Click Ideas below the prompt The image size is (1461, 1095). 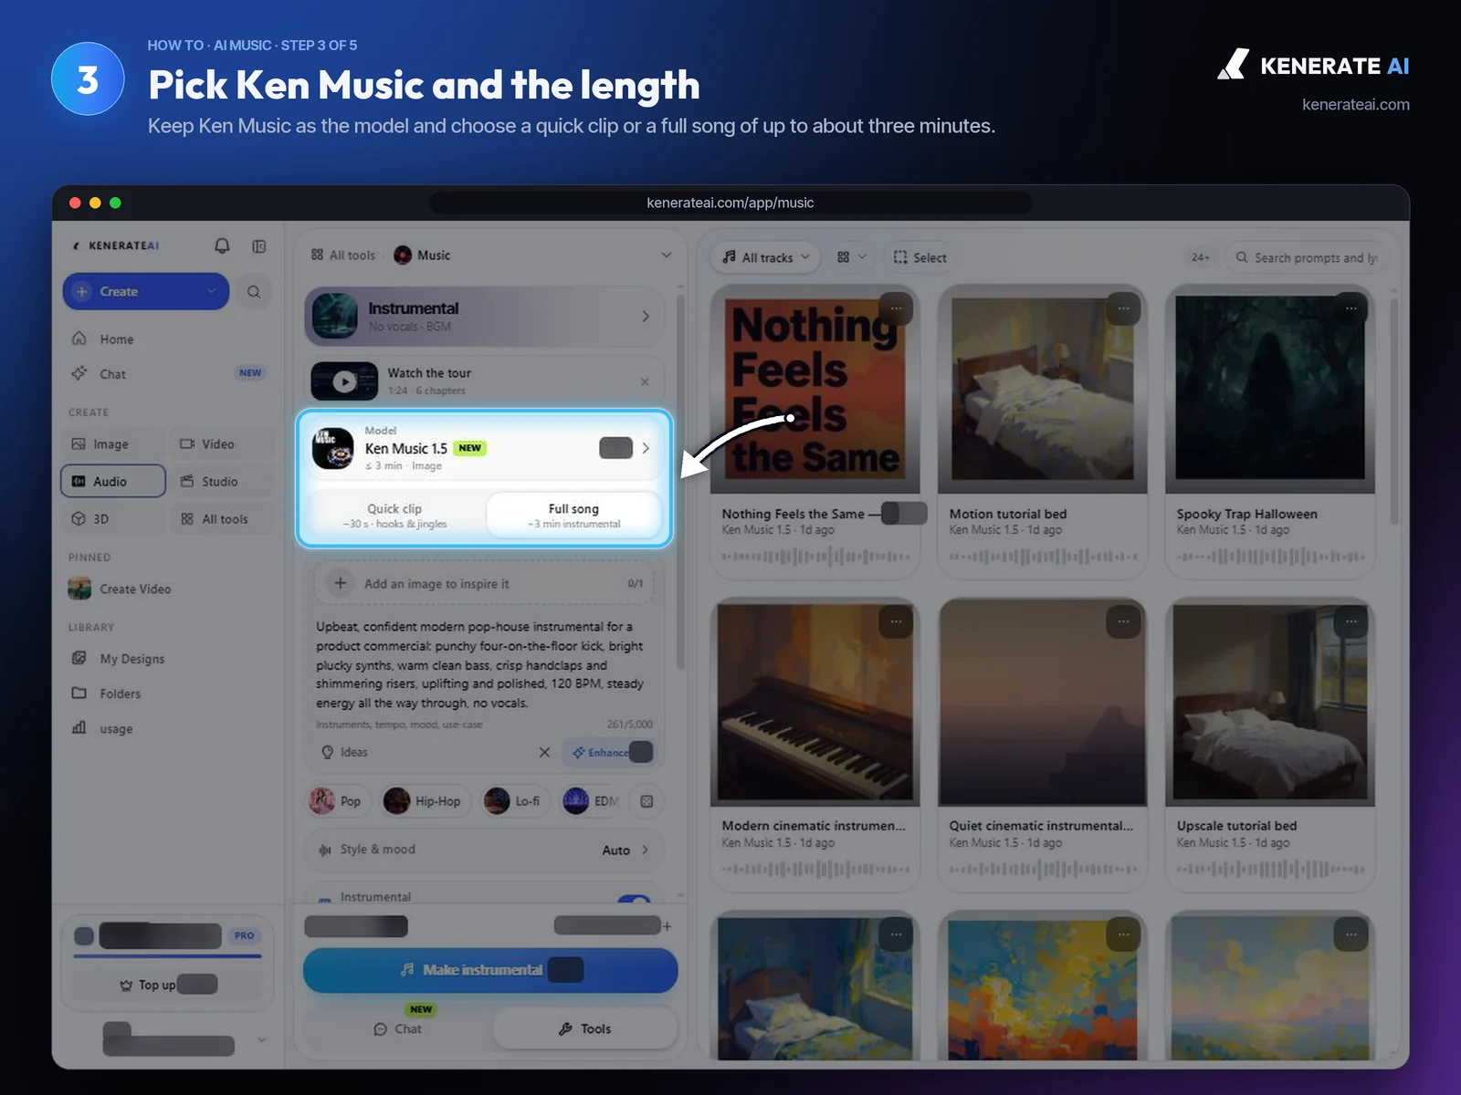345,752
